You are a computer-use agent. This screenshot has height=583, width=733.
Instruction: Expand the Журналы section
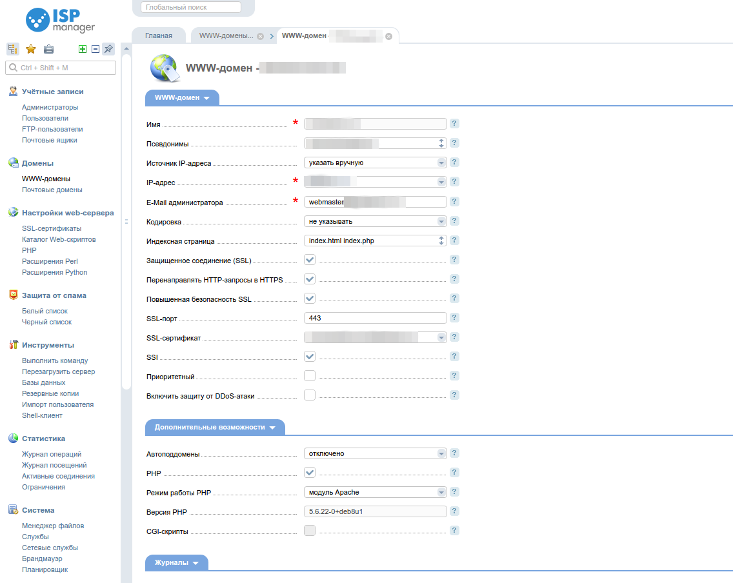click(177, 562)
